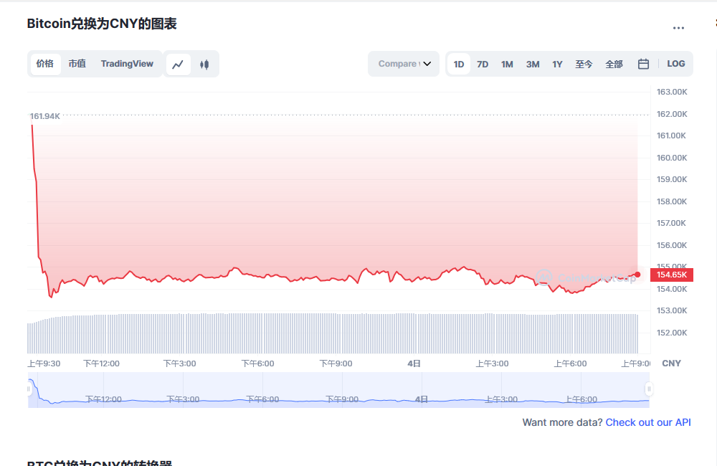Open the Check out our API link
This screenshot has height=466, width=717.
(648, 422)
